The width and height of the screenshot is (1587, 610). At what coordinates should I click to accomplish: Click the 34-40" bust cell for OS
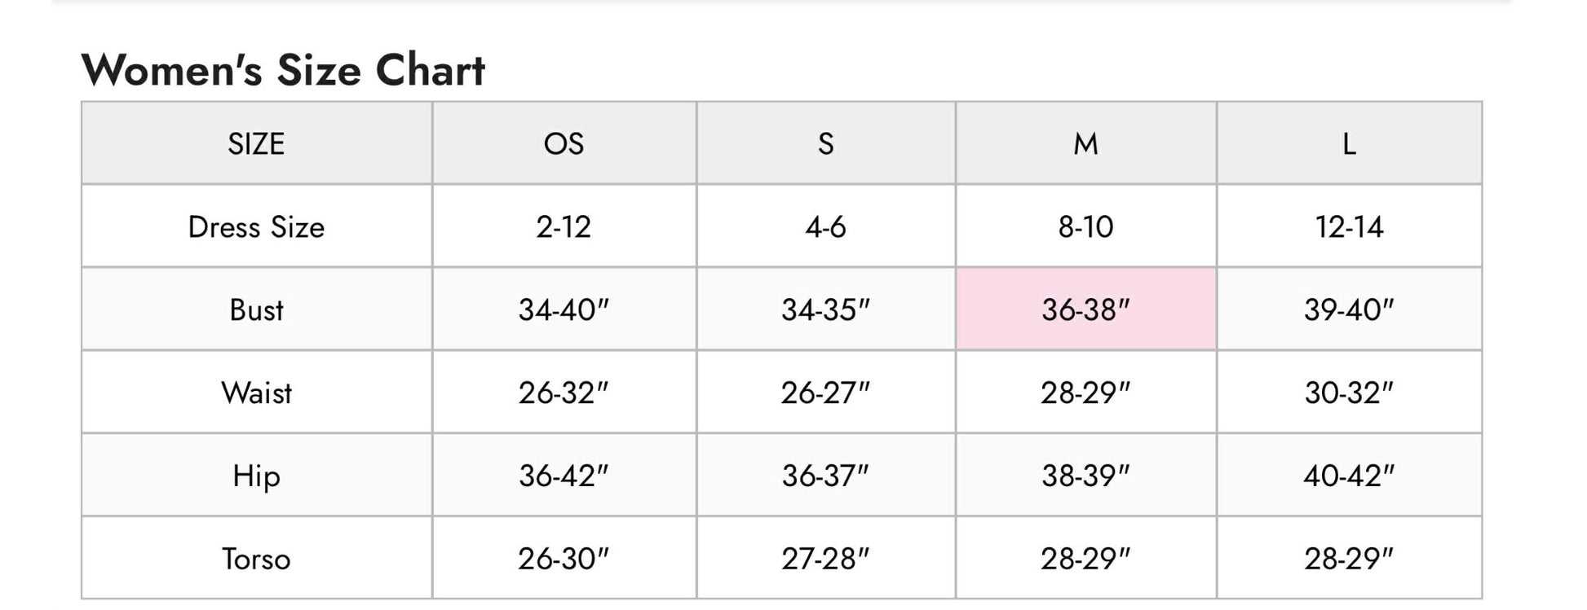pyautogui.click(x=564, y=310)
